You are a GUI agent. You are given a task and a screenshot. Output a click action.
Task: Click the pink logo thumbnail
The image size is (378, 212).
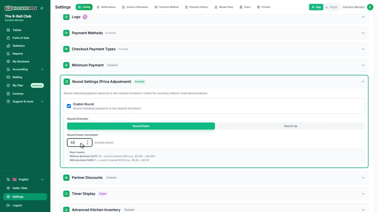click(x=85, y=17)
